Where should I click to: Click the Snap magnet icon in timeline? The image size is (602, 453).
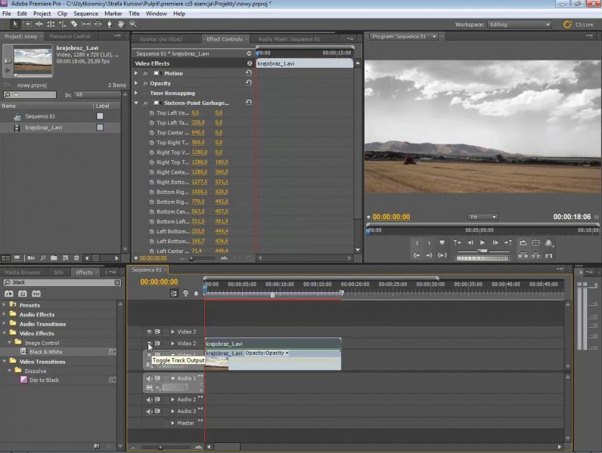click(x=175, y=293)
